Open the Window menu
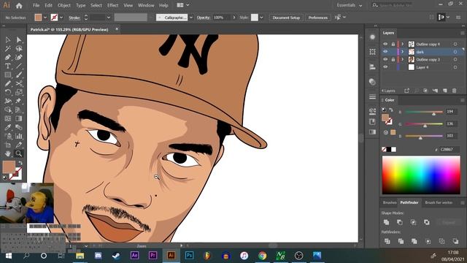The image size is (467, 263). pos(146,5)
